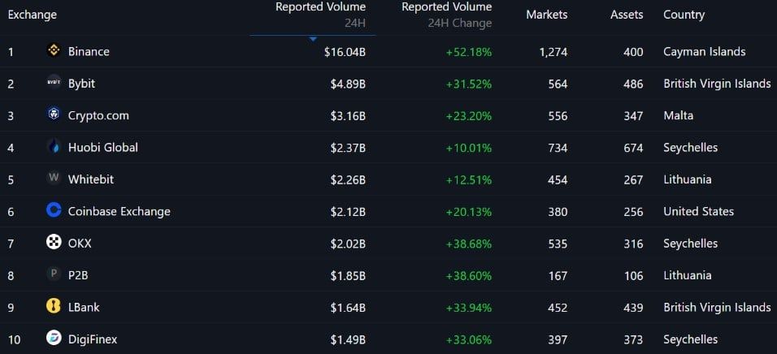Click the rank number 10 cell
The width and height of the screenshot is (777, 354).
point(15,340)
